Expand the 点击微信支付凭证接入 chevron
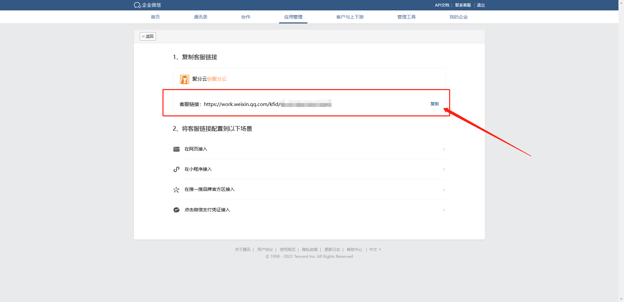 click(x=444, y=210)
